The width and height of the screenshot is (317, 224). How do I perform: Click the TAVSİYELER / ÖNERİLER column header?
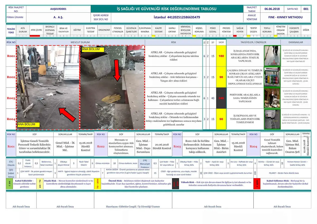click(253, 42)
